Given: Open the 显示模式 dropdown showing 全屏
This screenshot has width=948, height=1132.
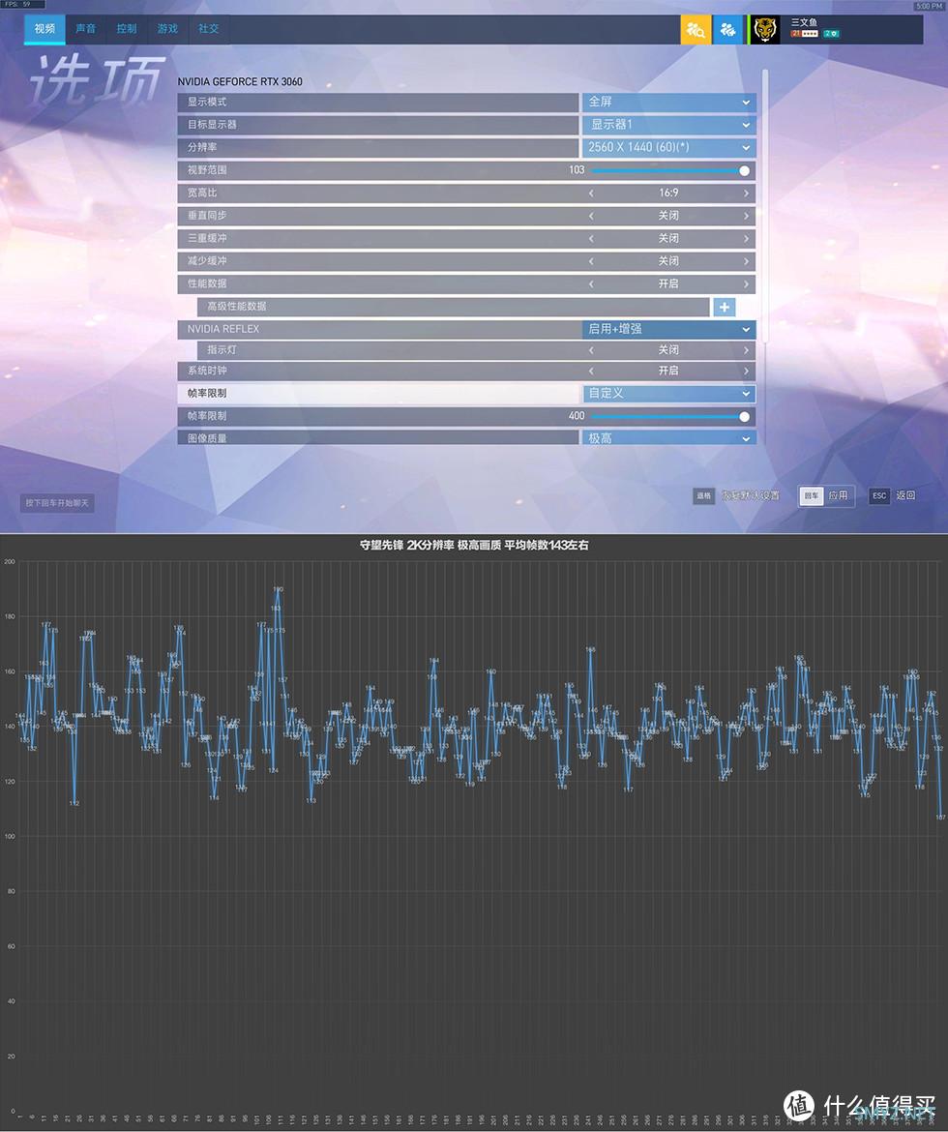Looking at the screenshot, I should pos(668,103).
